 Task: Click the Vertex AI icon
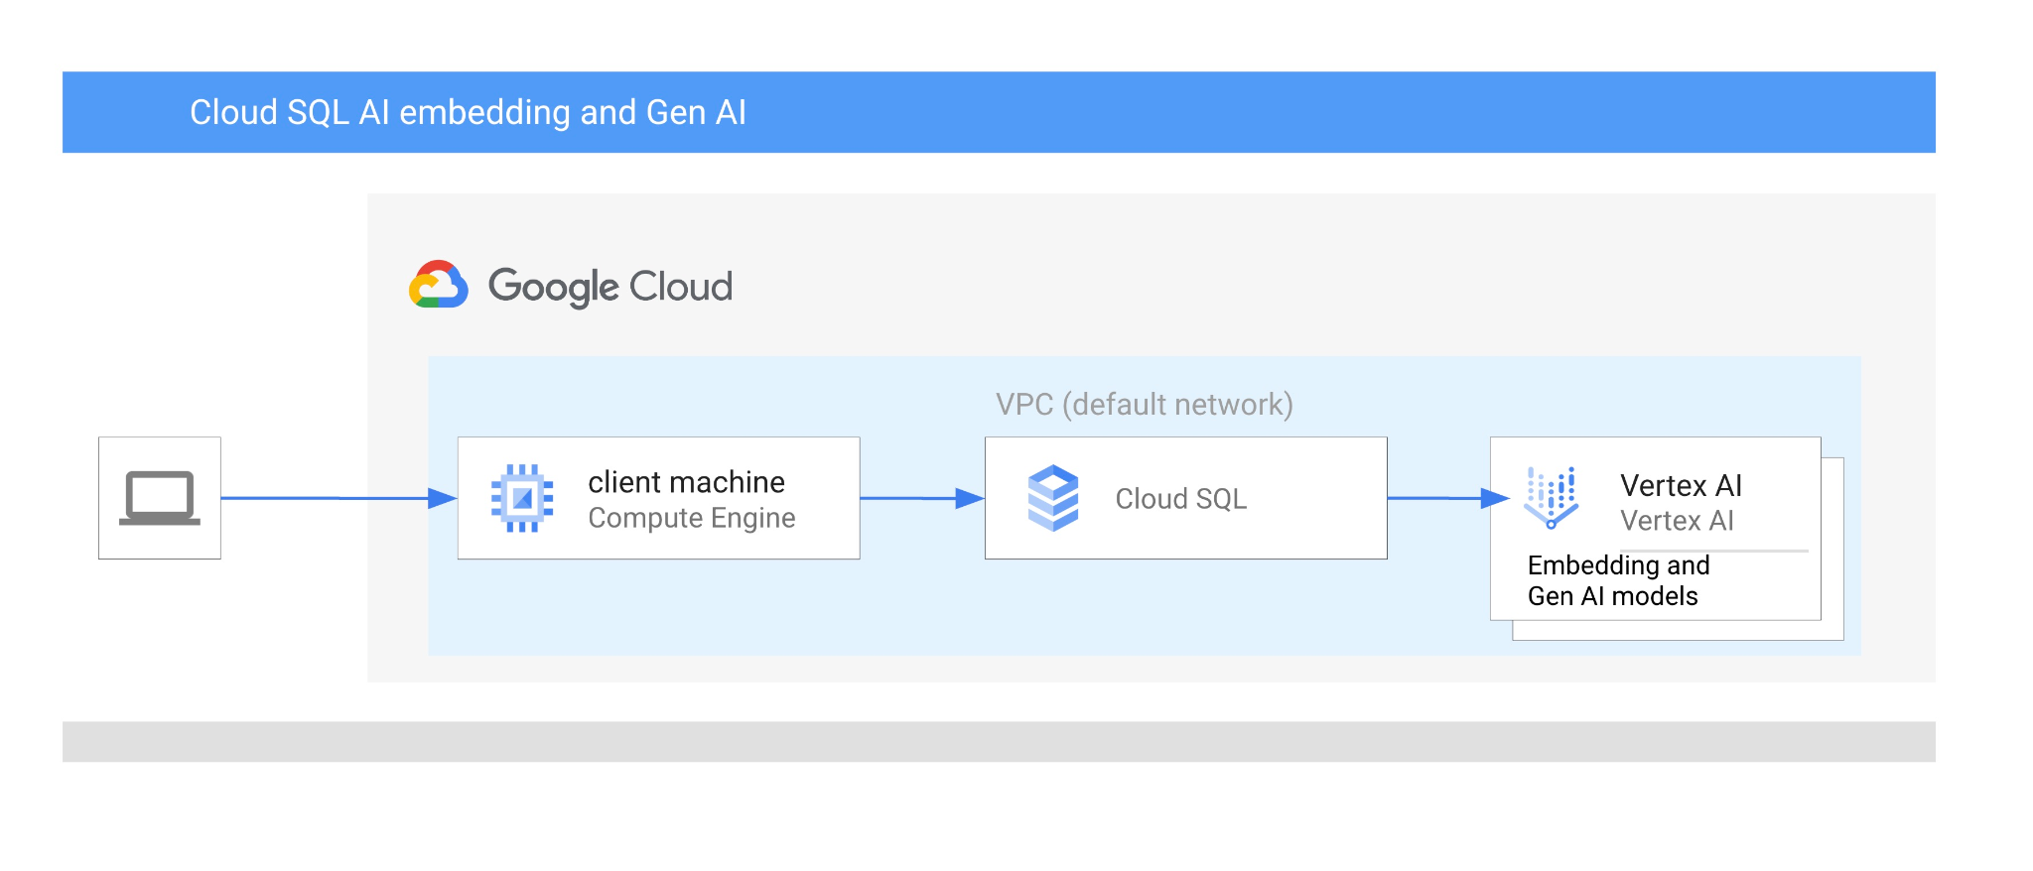(x=1551, y=497)
